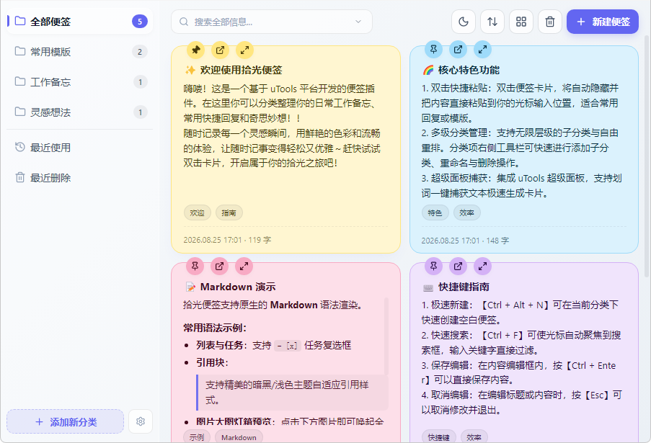Expand the 快捷键指南 note card
Image resolution: width=651 pixels, height=443 pixels.
[482, 267]
